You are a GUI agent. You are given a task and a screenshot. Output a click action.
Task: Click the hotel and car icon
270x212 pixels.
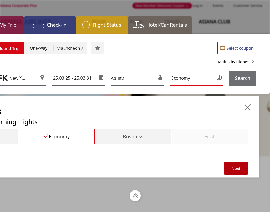coord(138,25)
